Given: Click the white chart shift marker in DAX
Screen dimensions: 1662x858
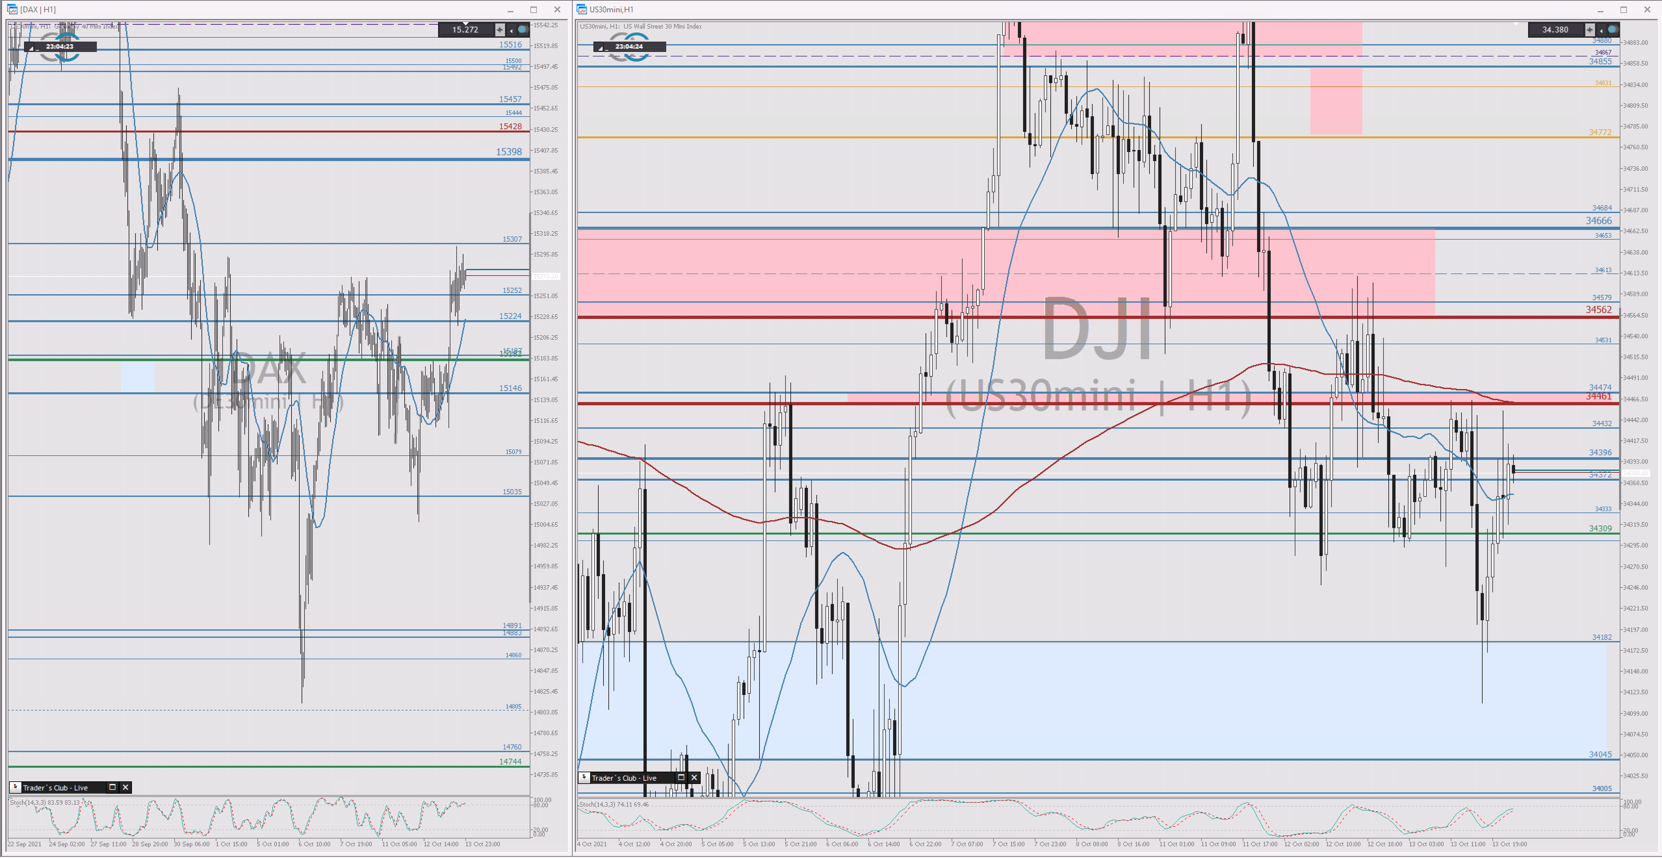Looking at the screenshot, I should [x=466, y=24].
